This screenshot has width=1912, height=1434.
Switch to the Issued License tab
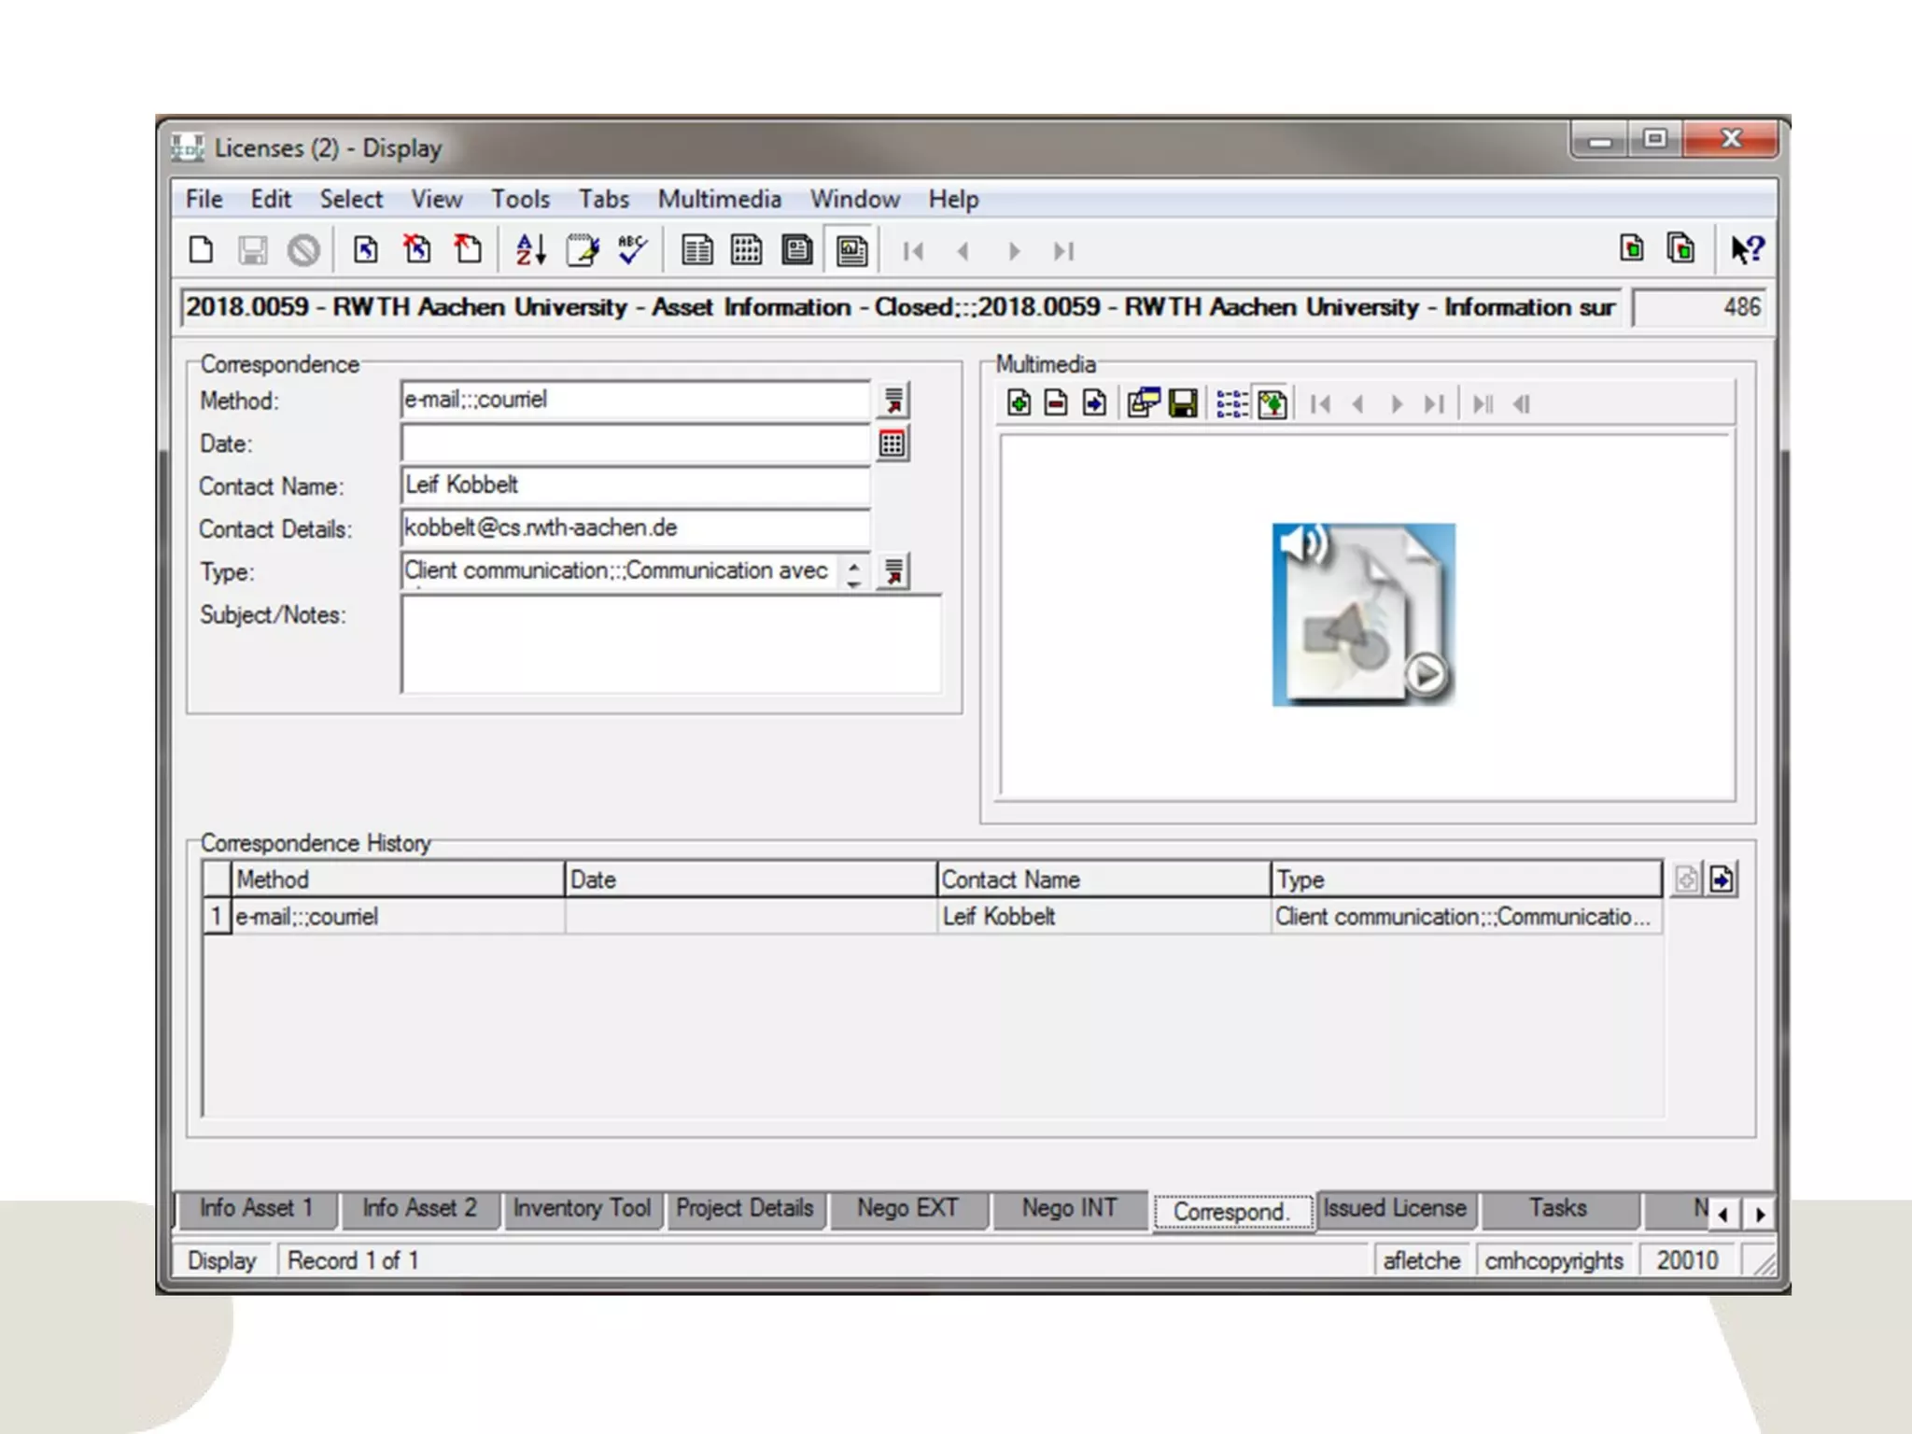1394,1208
